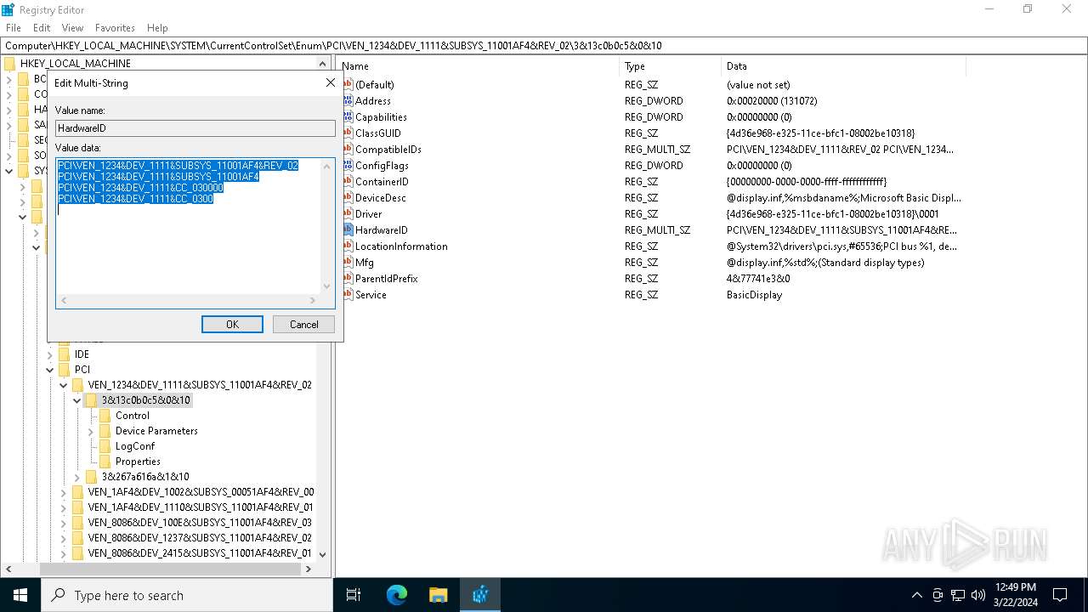Open the Help menu
The image size is (1088, 612).
click(x=157, y=28)
